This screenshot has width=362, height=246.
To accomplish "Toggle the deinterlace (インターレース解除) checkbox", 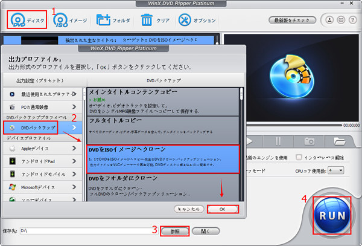I will [x=299, y=157].
